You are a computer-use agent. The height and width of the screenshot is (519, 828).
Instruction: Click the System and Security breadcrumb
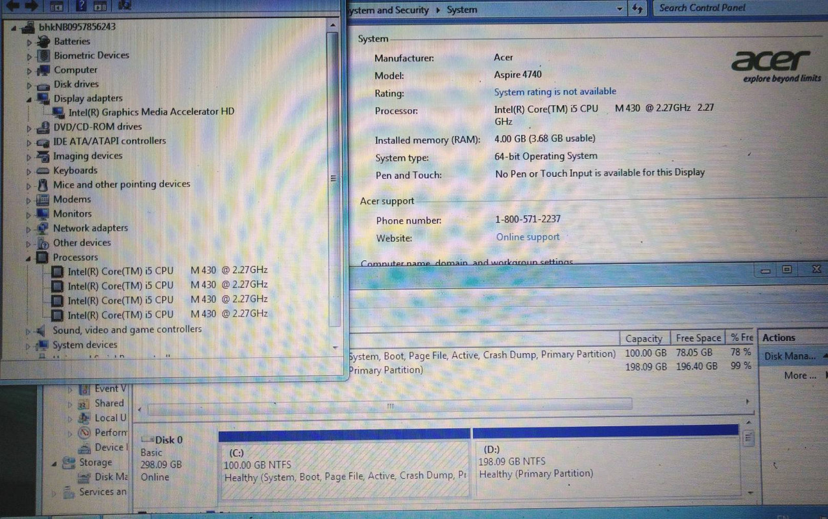388,10
